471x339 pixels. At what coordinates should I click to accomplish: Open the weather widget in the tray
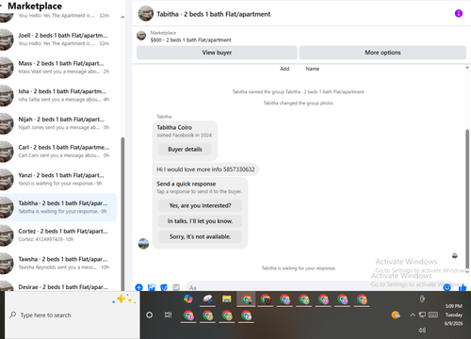tap(396, 315)
